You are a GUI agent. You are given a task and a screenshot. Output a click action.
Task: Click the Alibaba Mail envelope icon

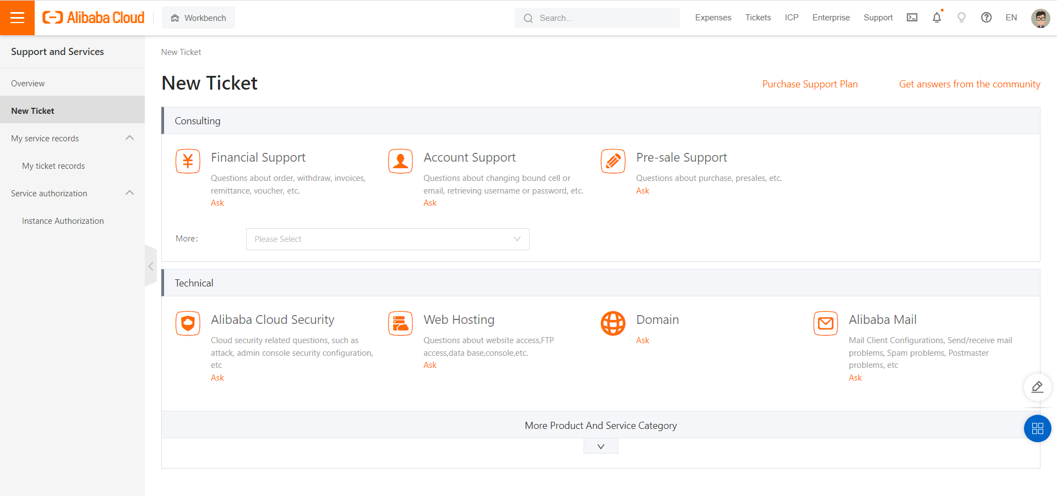(825, 323)
